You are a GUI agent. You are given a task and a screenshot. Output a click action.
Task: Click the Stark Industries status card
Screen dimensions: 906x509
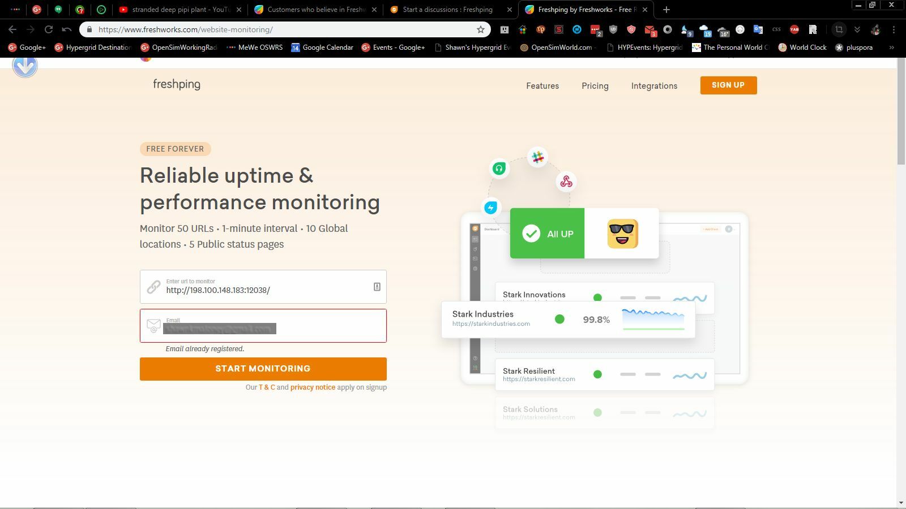point(568,320)
